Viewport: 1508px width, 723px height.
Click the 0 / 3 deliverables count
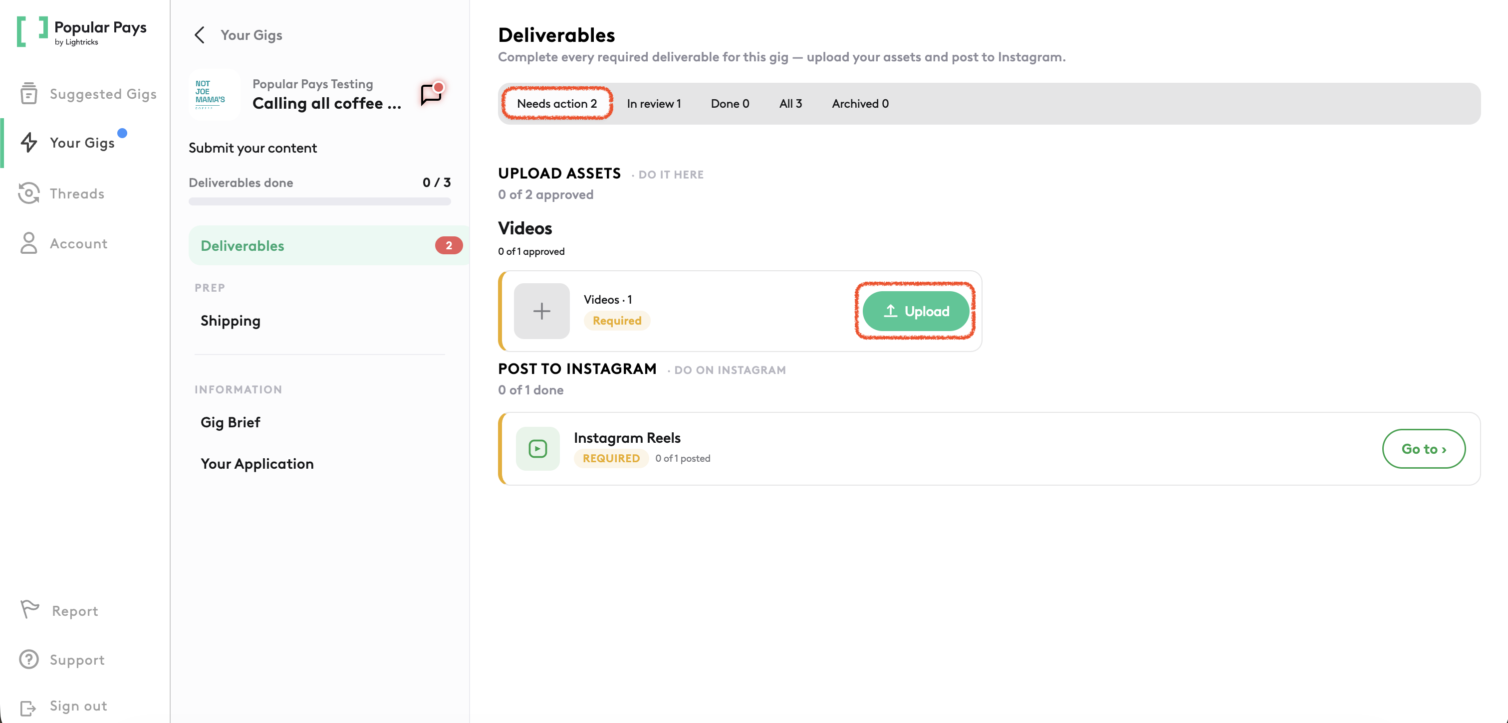pos(437,182)
